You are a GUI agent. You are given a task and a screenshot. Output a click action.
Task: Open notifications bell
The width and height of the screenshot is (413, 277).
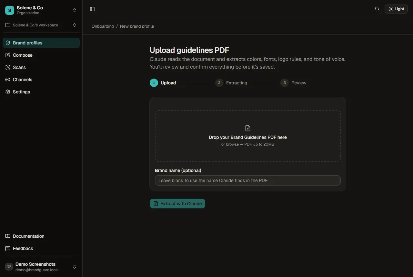point(377,9)
